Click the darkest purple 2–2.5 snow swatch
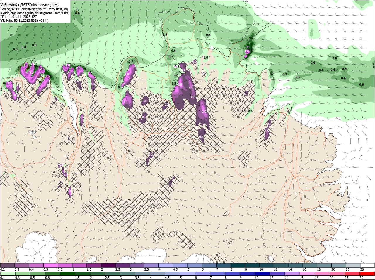 [x=108, y=265]
